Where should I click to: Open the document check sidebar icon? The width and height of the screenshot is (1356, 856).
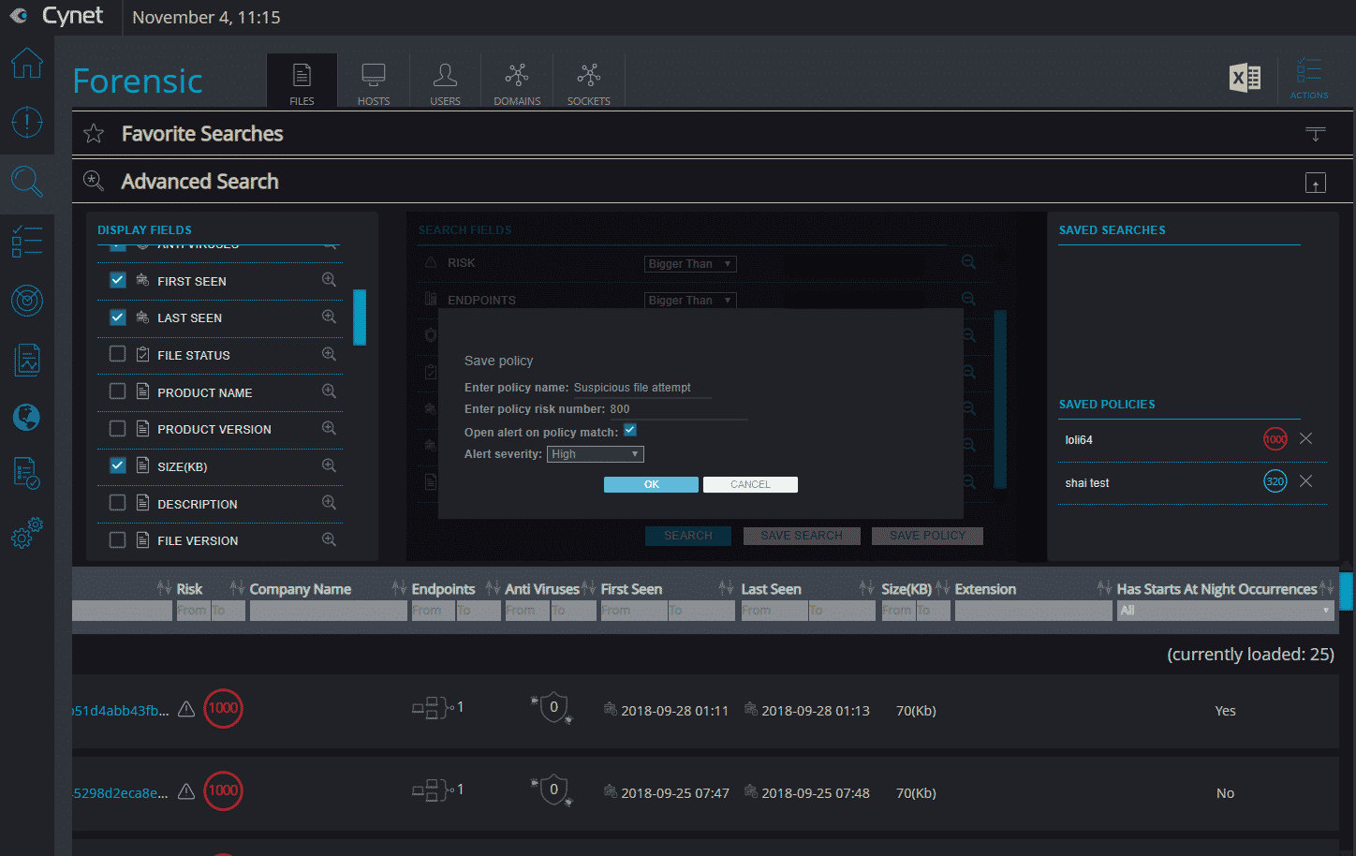(26, 474)
